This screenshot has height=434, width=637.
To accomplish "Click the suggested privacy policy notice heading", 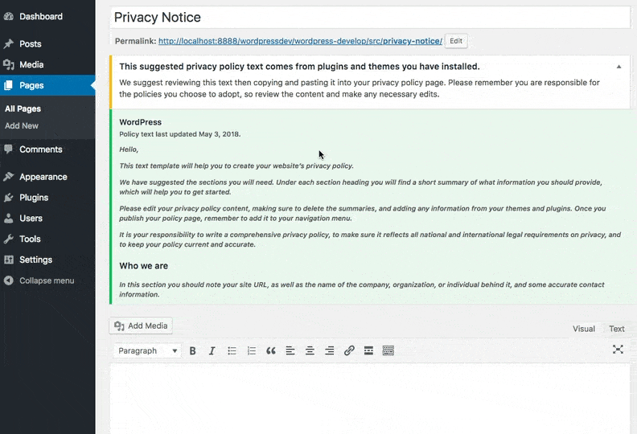I will tap(299, 67).
